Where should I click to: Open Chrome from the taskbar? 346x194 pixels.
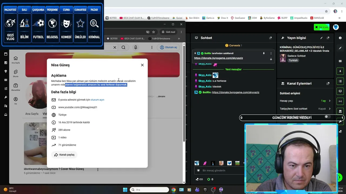click(x=174, y=190)
